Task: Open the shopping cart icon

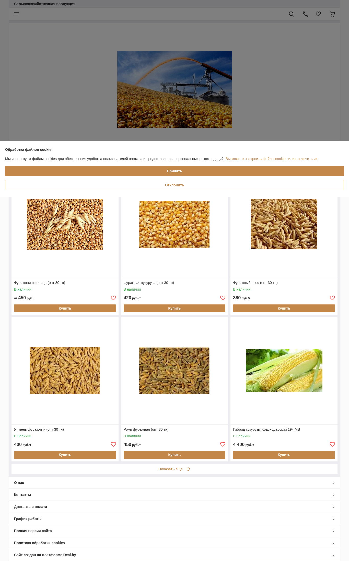Action: click(x=332, y=14)
